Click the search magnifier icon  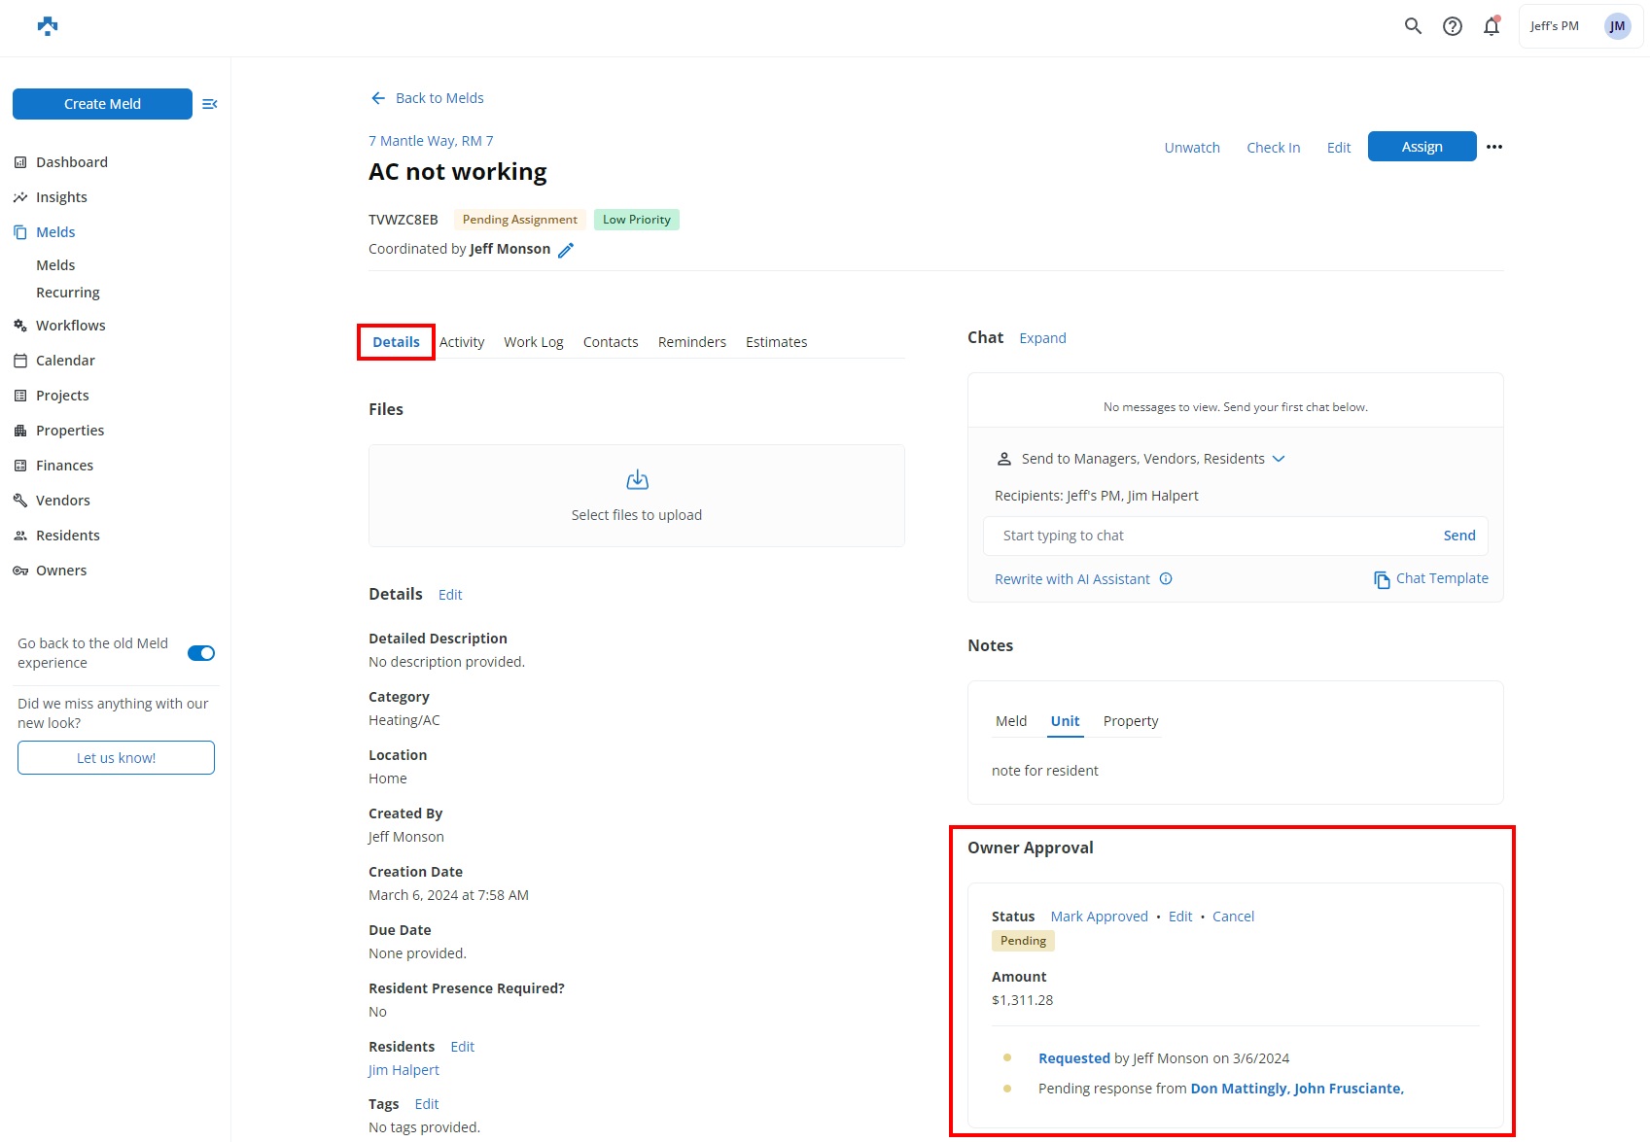[x=1413, y=26]
